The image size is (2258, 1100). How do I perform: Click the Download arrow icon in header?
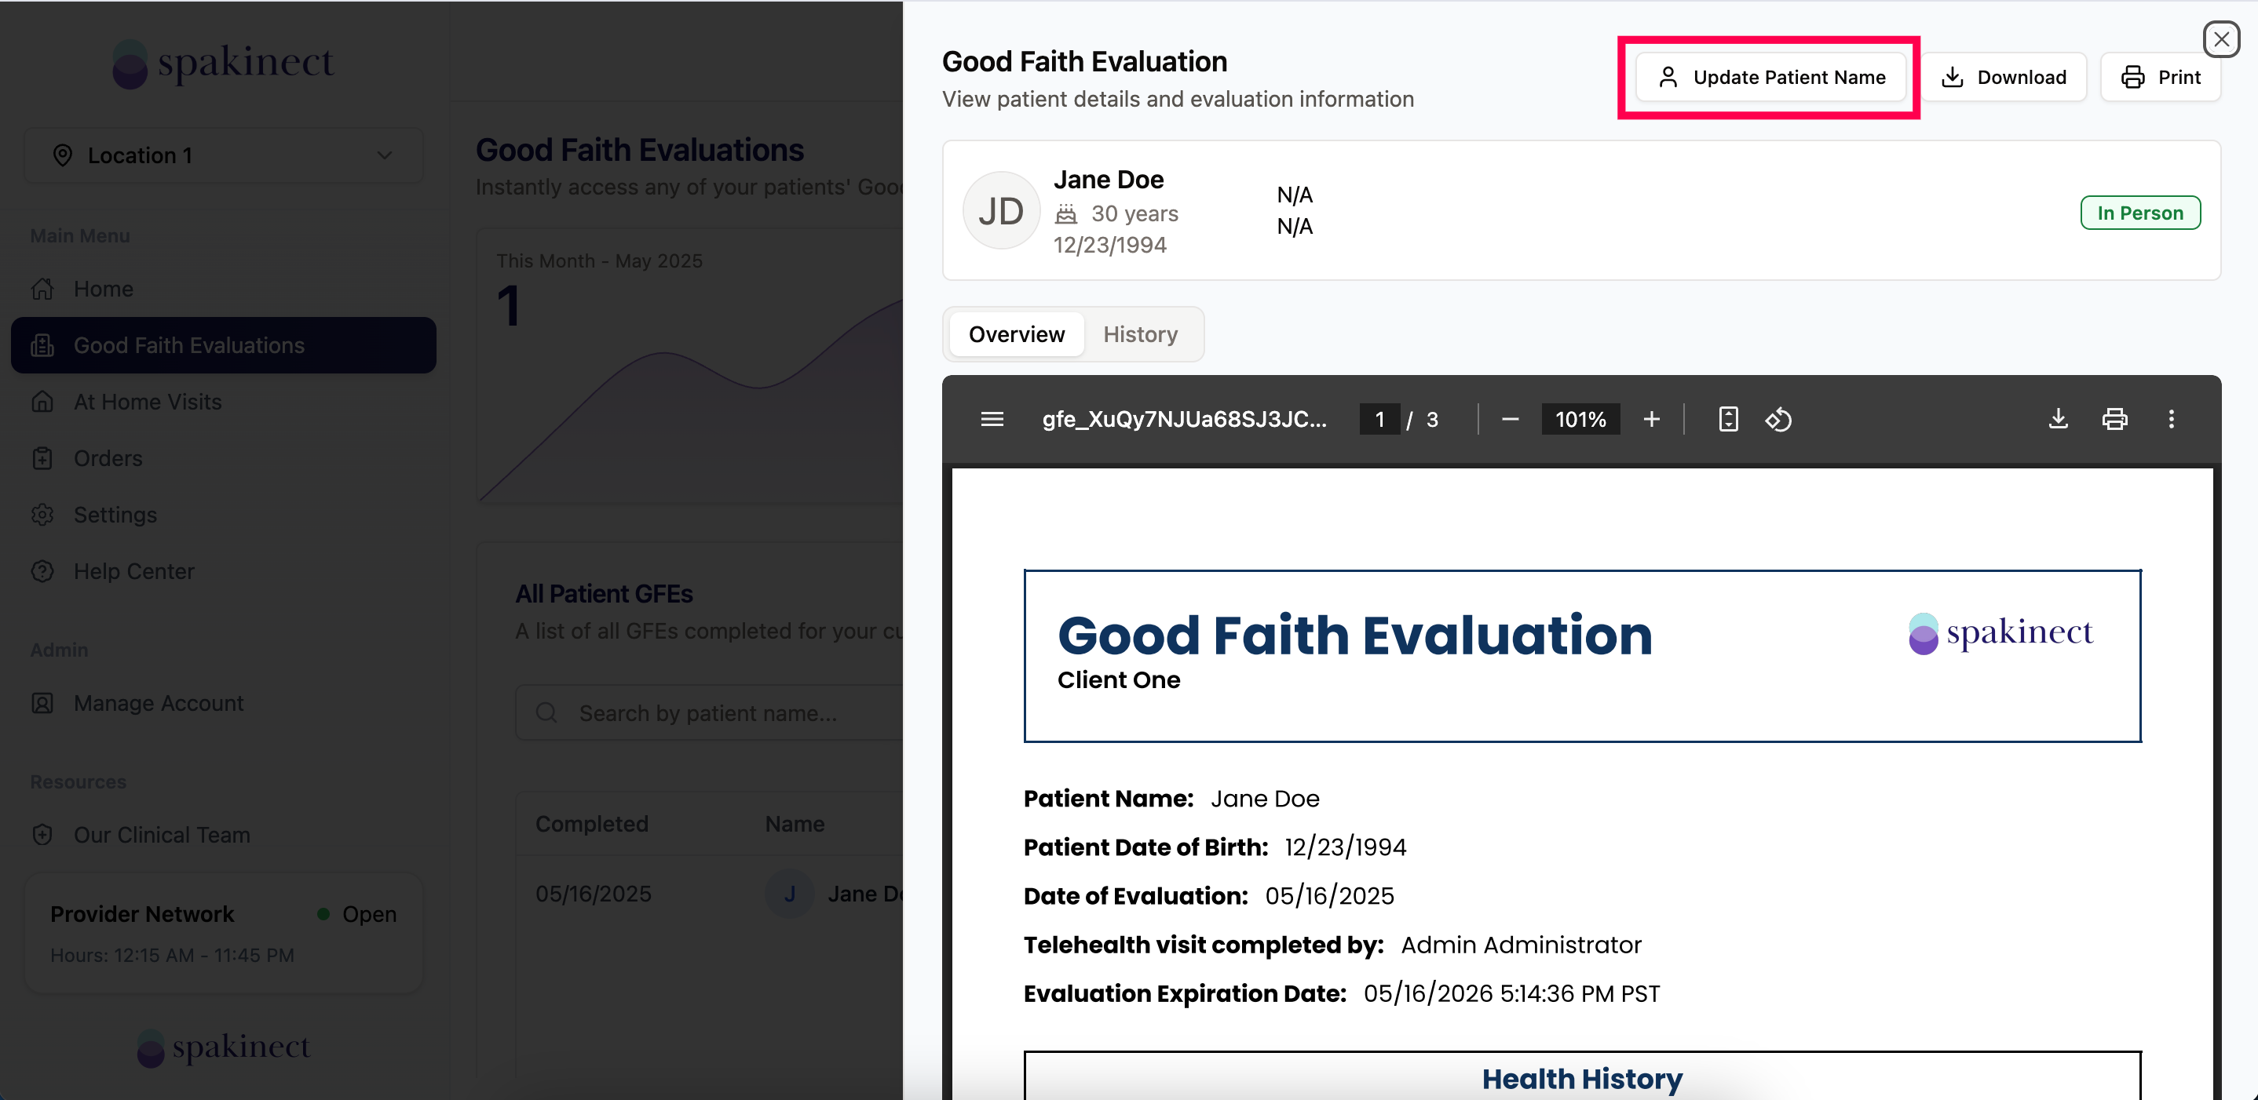1952,77
